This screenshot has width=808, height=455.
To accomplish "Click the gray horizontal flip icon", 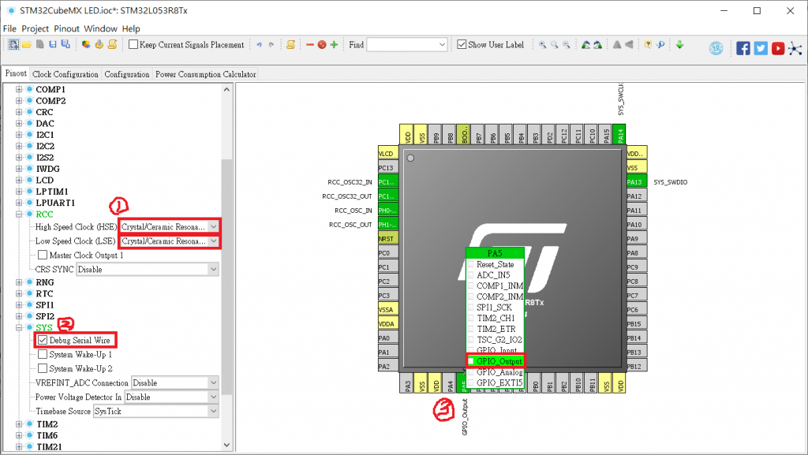I will pyautogui.click(x=629, y=45).
